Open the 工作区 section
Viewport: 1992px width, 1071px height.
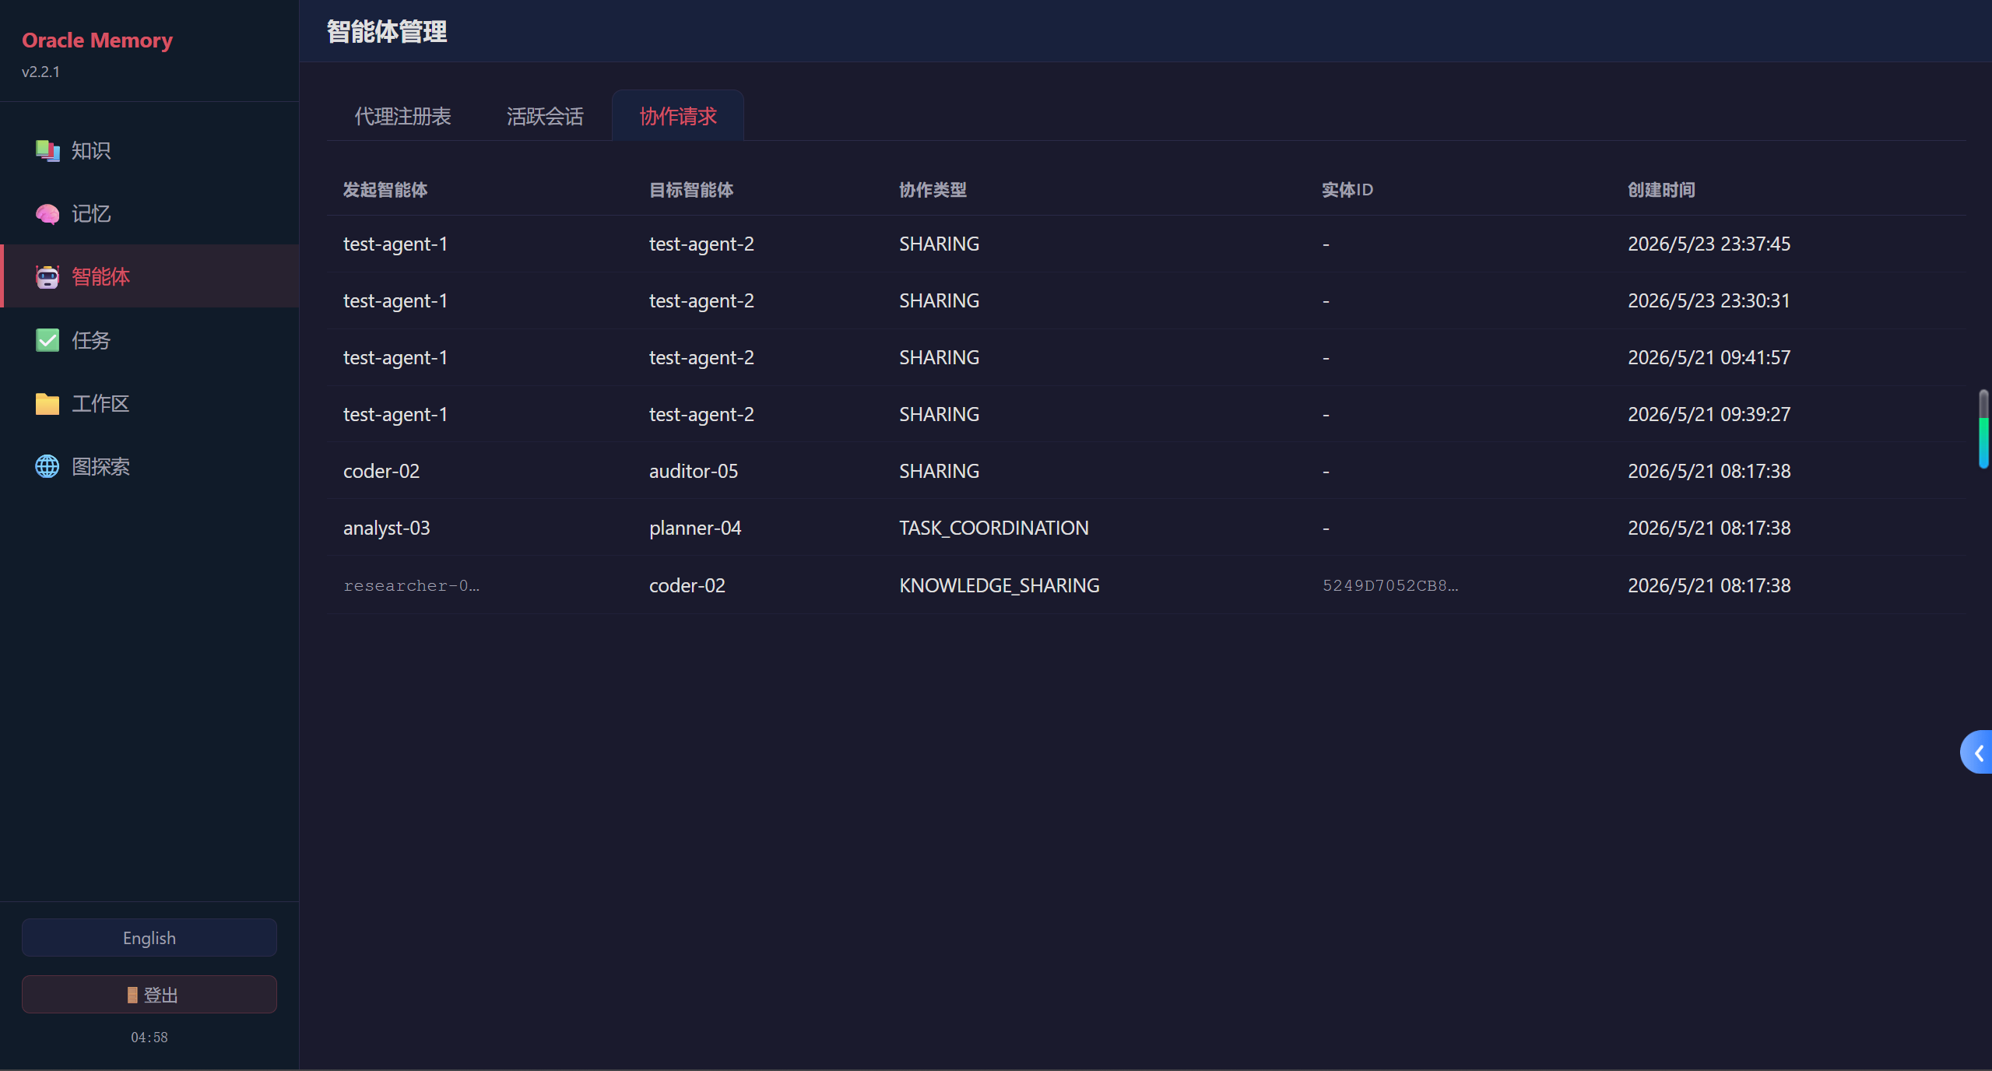149,404
